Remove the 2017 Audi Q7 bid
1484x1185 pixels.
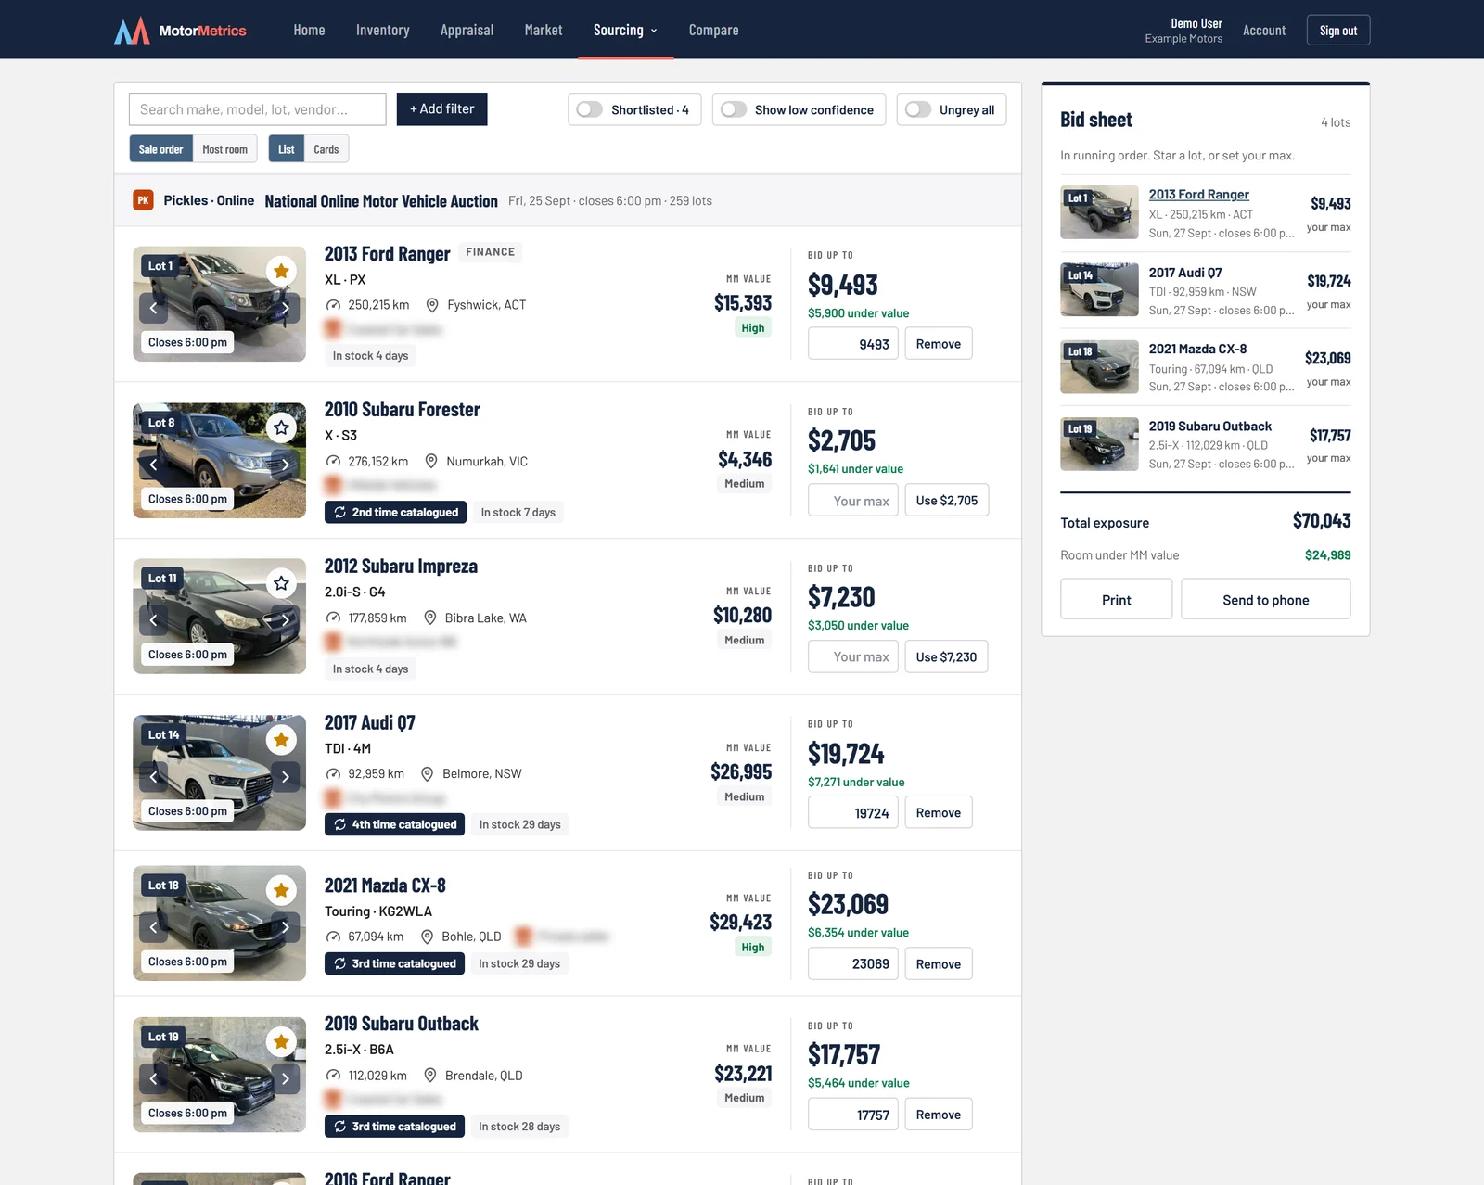[939, 813]
